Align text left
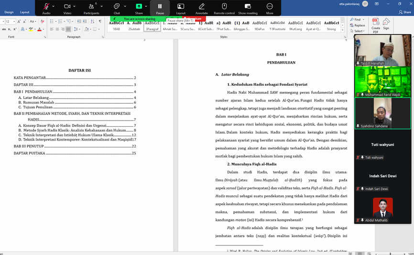Screen dimensions: 414x255 [52, 29]
